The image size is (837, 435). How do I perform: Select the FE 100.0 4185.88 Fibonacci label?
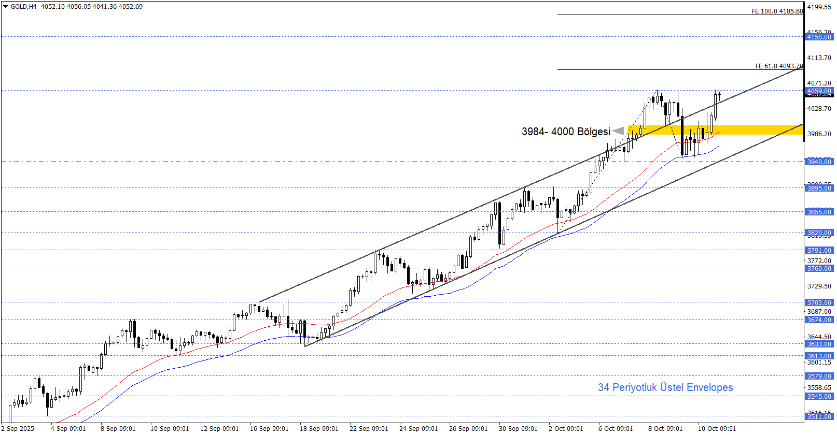(x=777, y=11)
